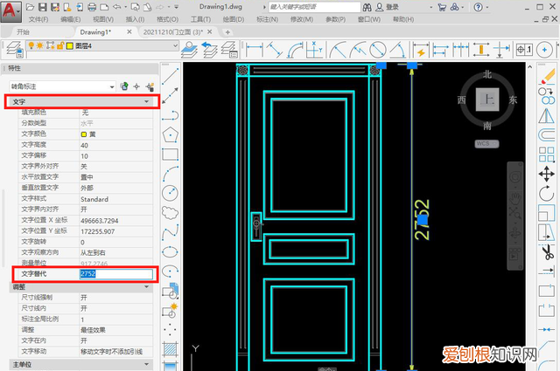Click the ViewCube top face

[488, 100]
